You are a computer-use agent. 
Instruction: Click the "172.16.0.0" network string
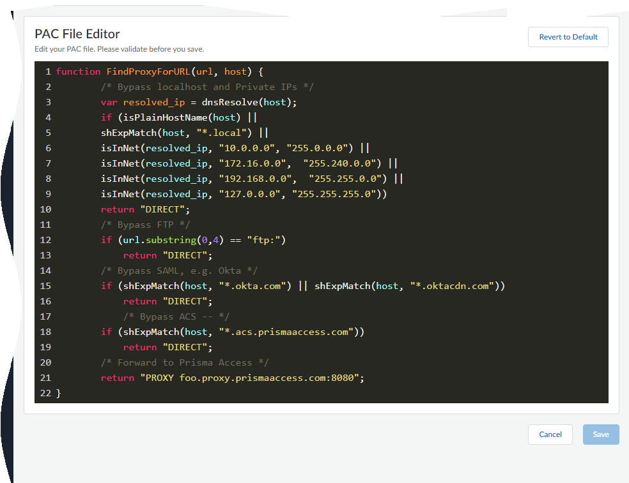252,163
